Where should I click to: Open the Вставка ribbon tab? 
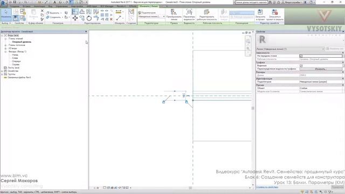click(x=26, y=6)
